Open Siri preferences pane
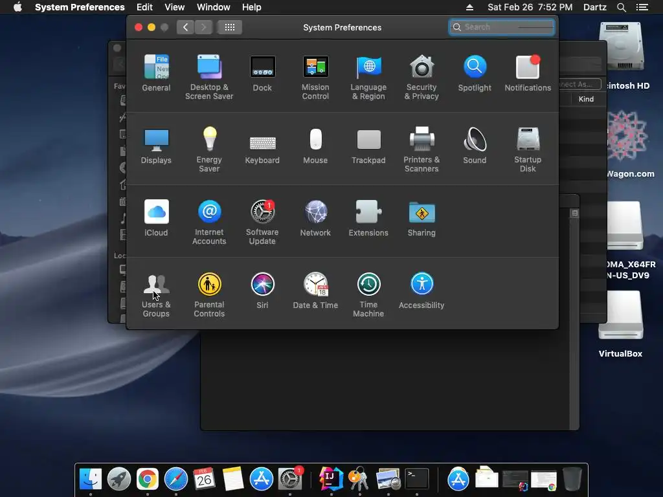The width and height of the screenshot is (663, 497). (x=262, y=291)
